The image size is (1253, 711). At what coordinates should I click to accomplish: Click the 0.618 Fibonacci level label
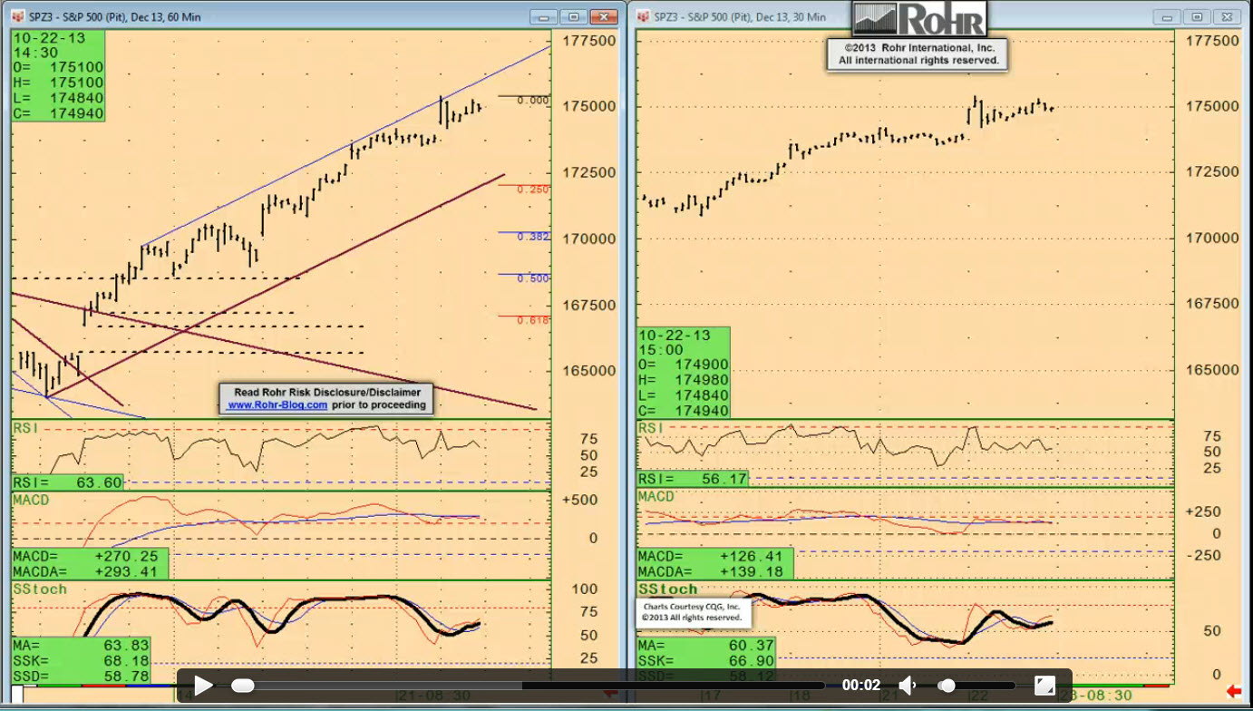[533, 320]
